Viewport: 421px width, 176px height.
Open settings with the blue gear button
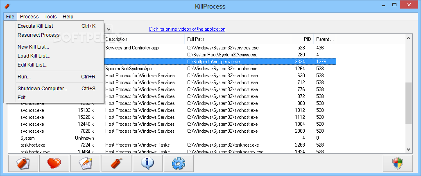pyautogui.click(x=179, y=163)
